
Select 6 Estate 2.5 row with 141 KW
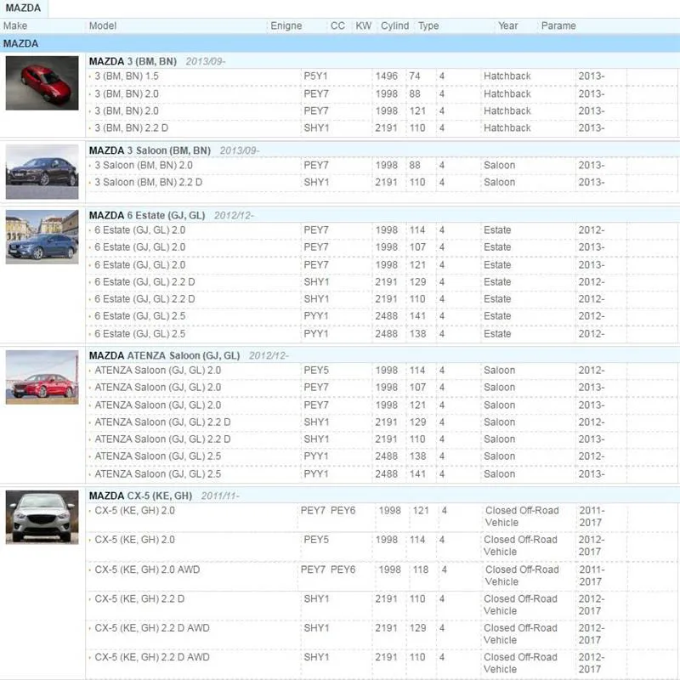pos(382,316)
